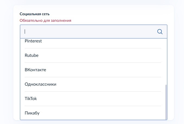This screenshot has height=124, width=184.
Task: Pick Одноклассники from the options
Action: [40, 84]
